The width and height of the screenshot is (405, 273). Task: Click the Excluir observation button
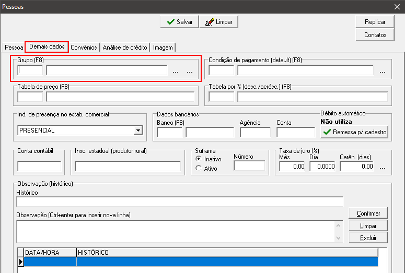(368, 238)
